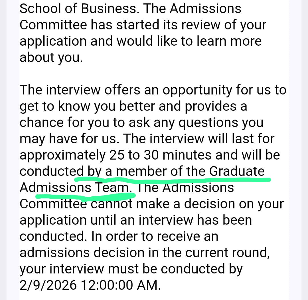This screenshot has height=300, width=308.
Task: Click the word "review"
Action: coord(208,25)
